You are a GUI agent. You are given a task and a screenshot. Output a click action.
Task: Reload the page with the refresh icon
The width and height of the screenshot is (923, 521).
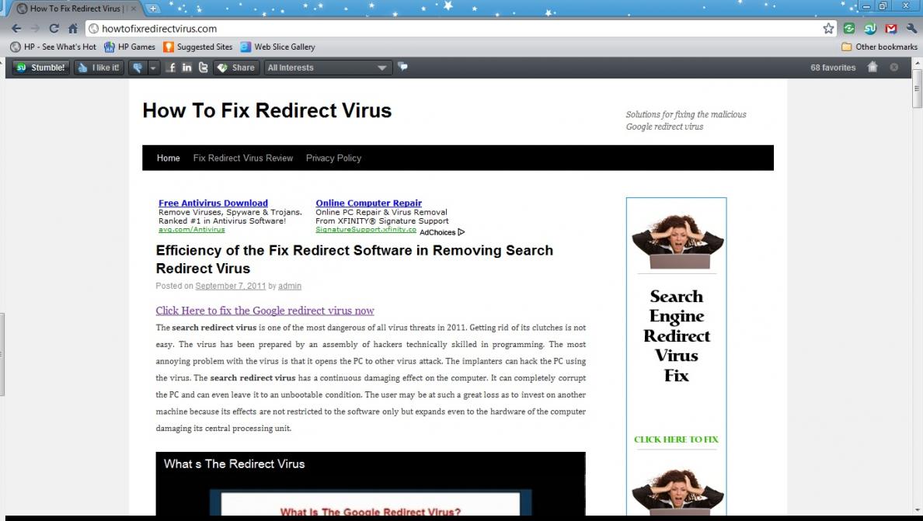point(54,28)
